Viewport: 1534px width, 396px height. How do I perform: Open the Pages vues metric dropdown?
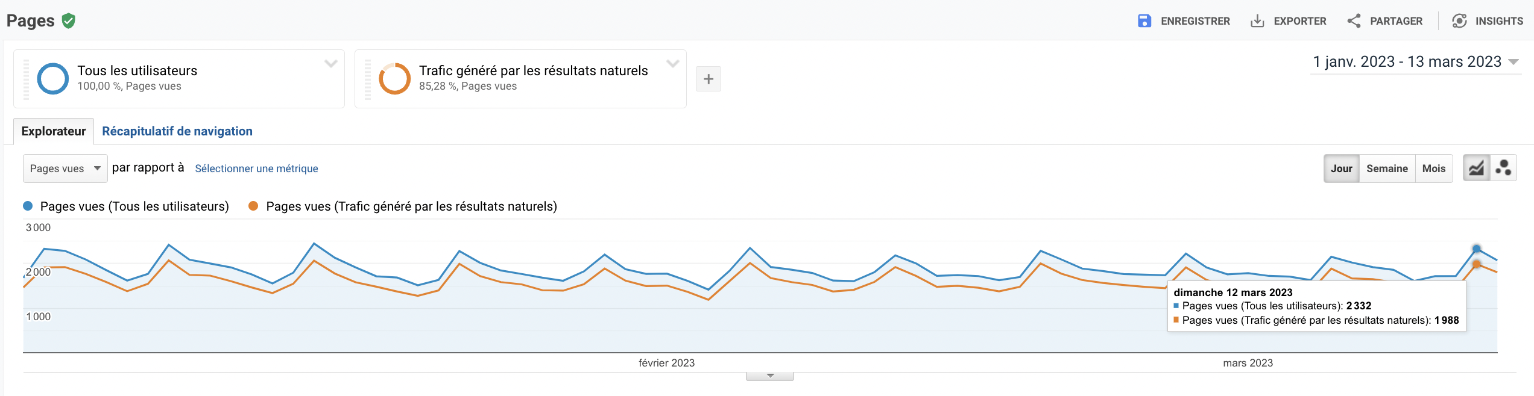[x=65, y=169]
